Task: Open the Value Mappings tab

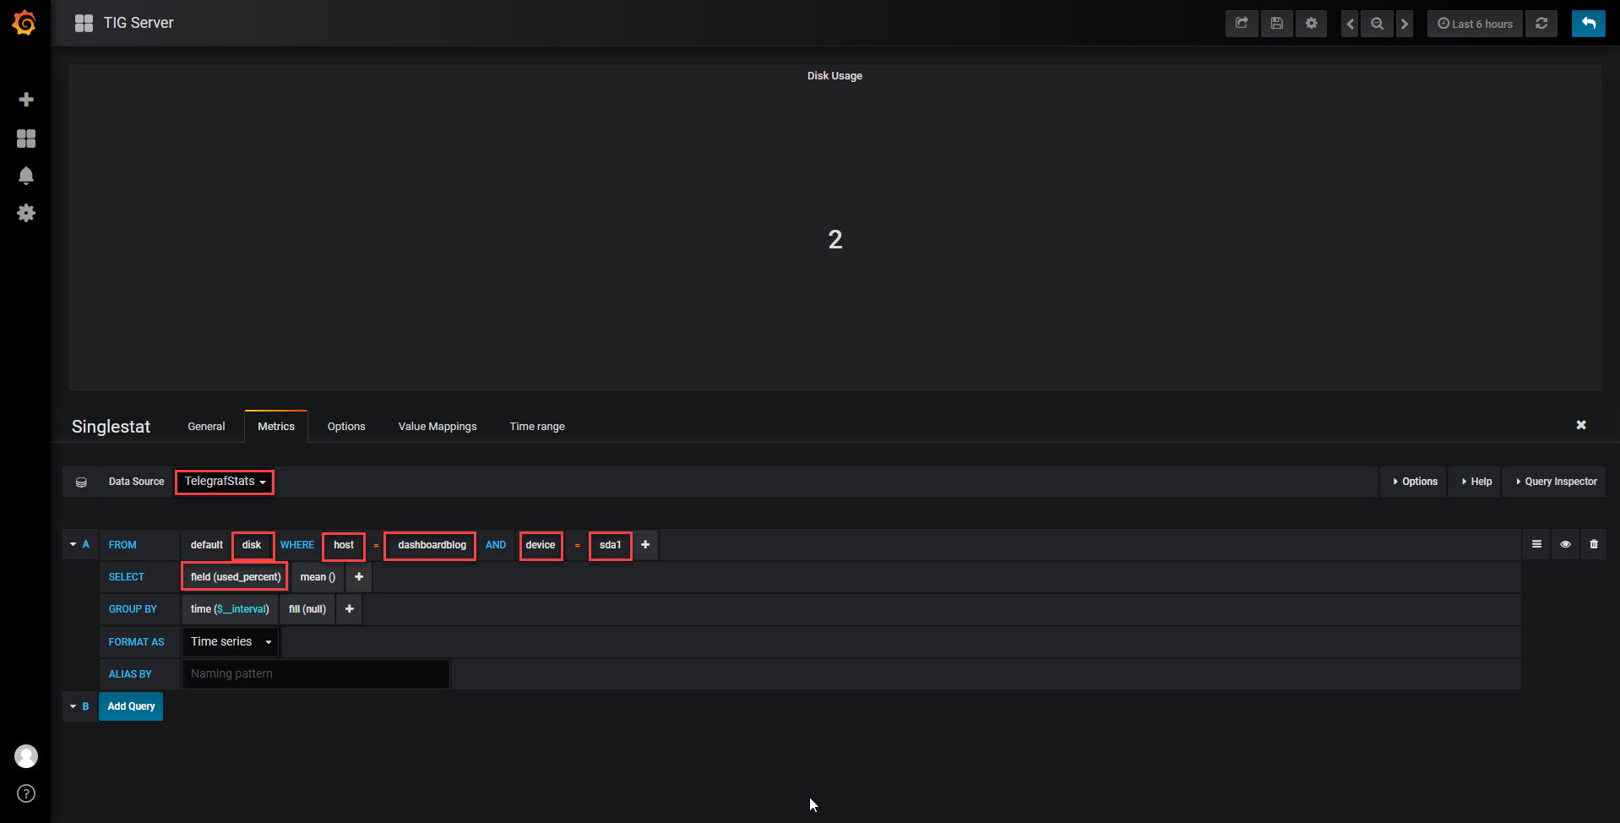Action: point(438,427)
